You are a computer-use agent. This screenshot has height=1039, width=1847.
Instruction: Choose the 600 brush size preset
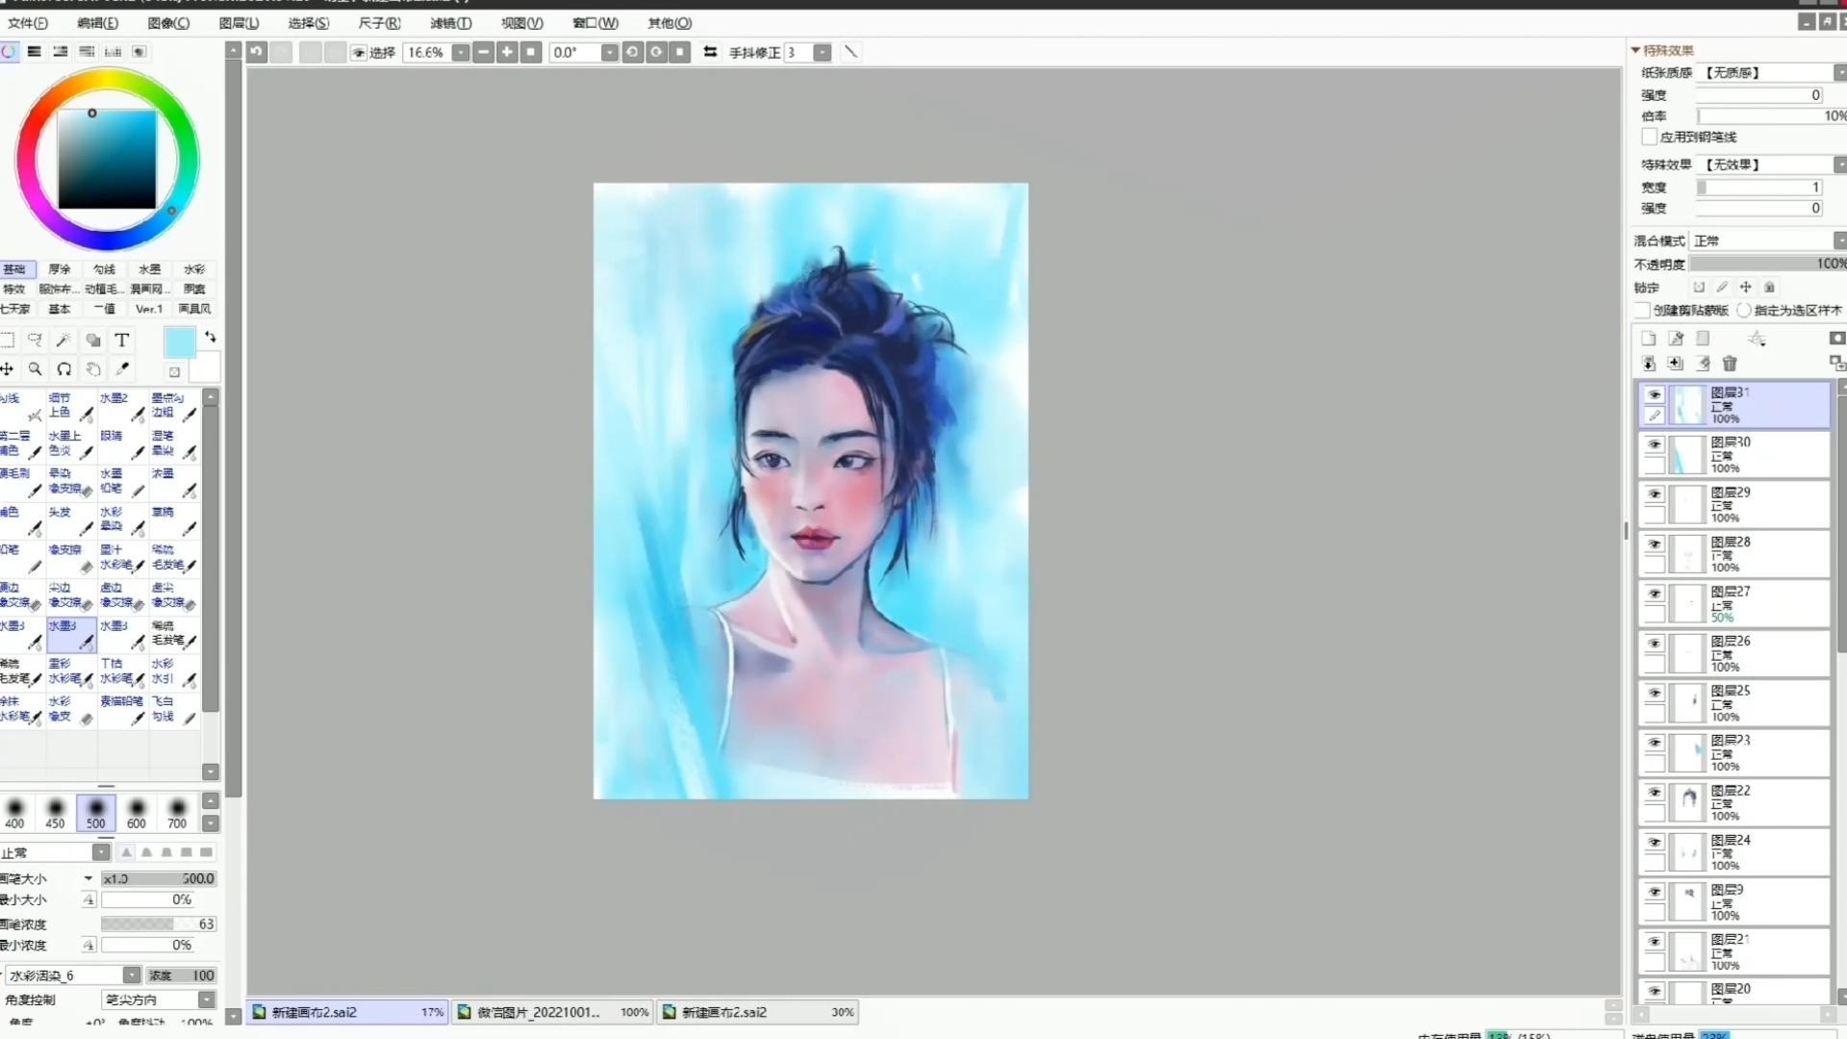[x=137, y=813]
